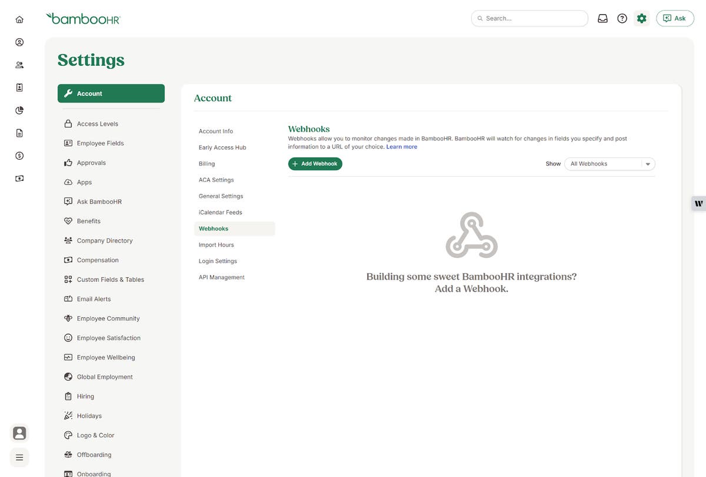The image size is (706, 477).
Task: Open the Help question mark icon
Action: 622,18
